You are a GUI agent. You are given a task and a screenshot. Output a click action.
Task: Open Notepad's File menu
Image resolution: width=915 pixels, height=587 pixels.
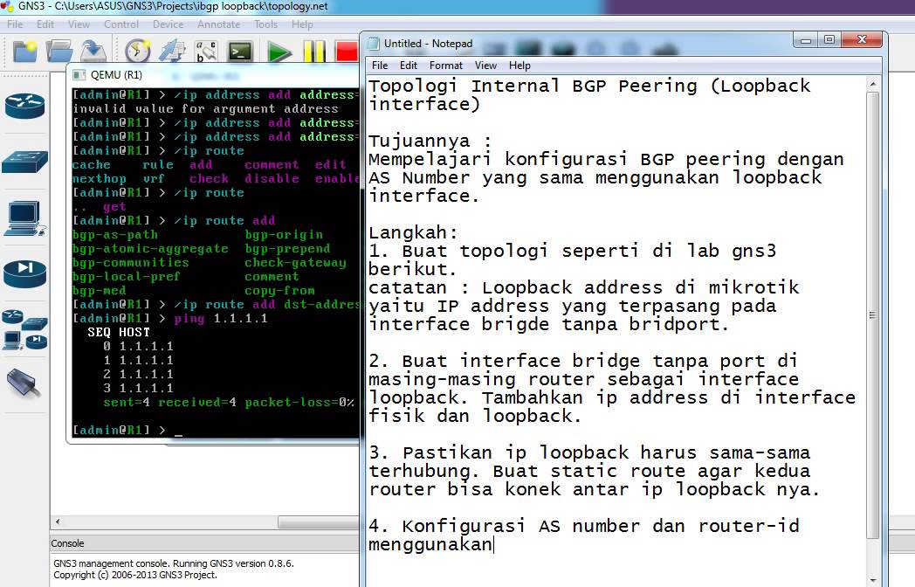click(379, 66)
